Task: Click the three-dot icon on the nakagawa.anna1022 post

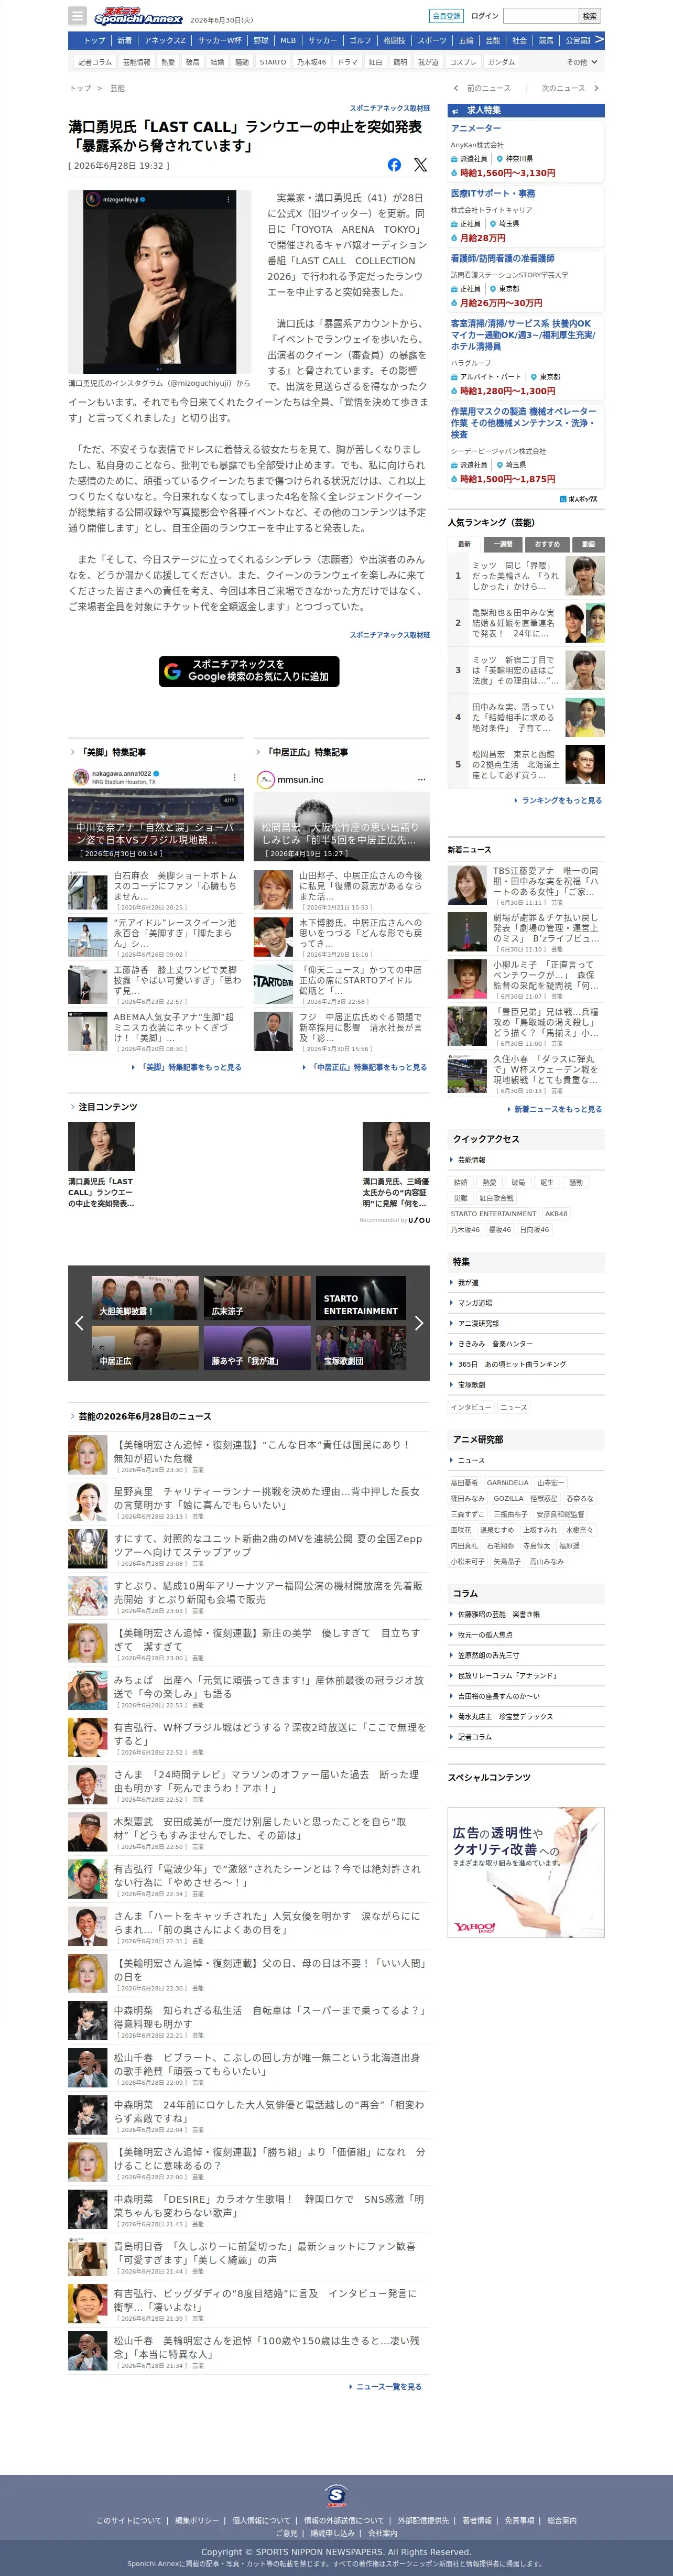Action: pyautogui.click(x=235, y=777)
